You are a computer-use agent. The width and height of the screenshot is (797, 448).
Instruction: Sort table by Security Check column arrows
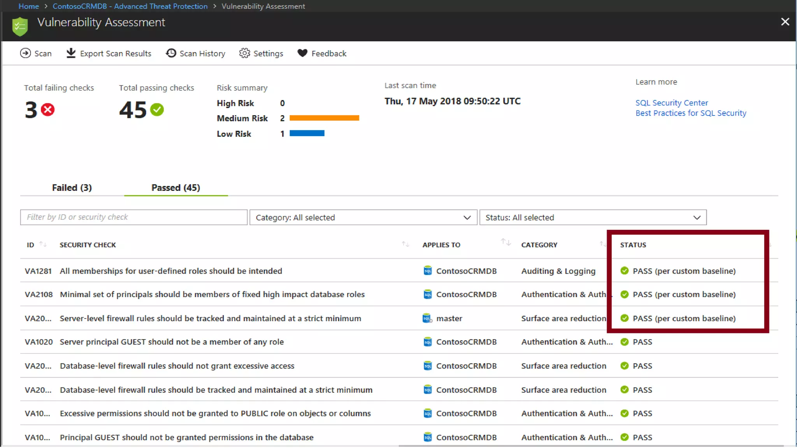406,244
